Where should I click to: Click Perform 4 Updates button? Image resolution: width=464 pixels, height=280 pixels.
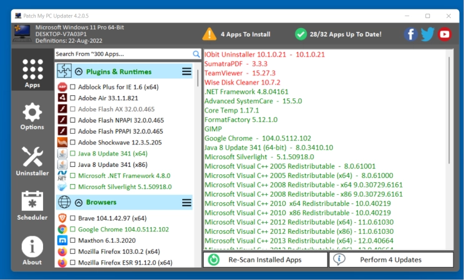click(x=391, y=259)
